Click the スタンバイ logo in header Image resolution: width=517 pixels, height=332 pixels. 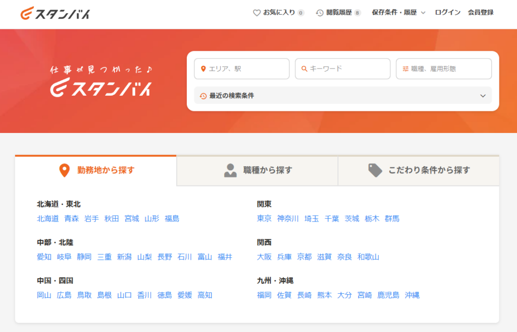[55, 14]
